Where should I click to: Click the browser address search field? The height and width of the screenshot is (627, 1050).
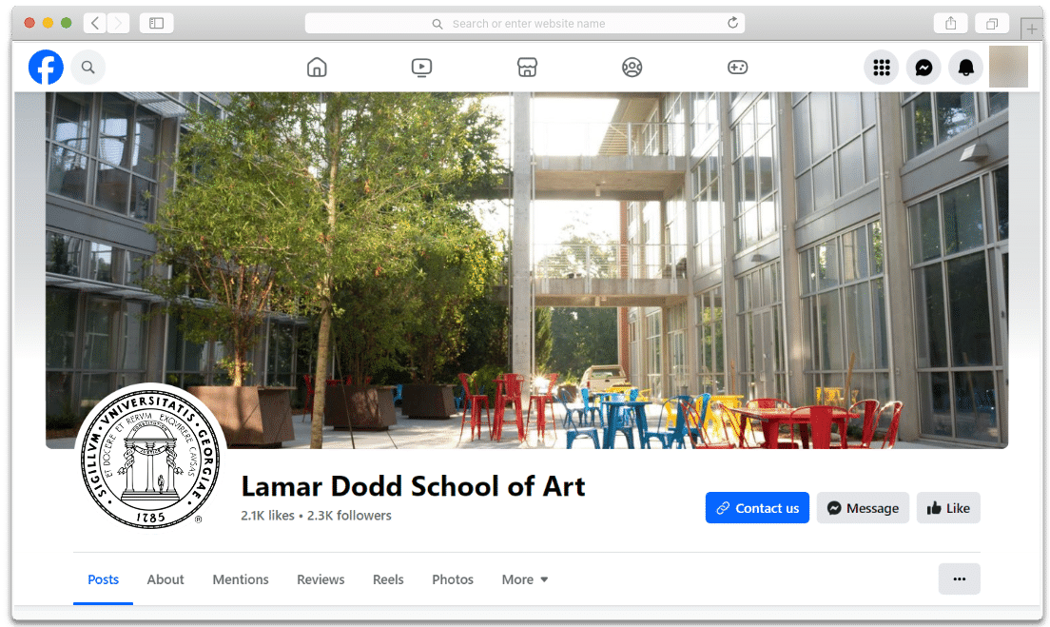(x=525, y=24)
